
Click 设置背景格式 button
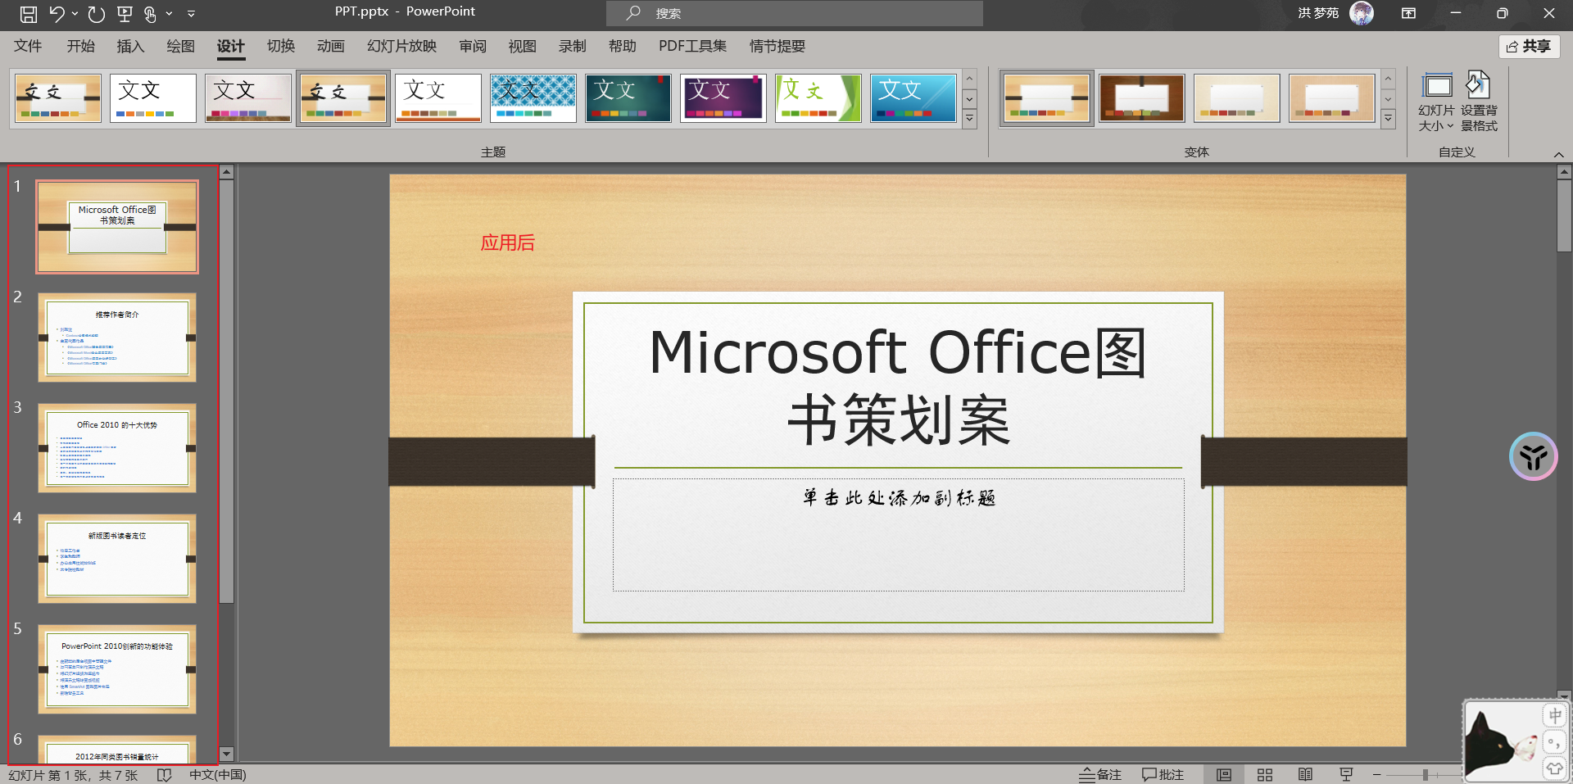[1479, 102]
